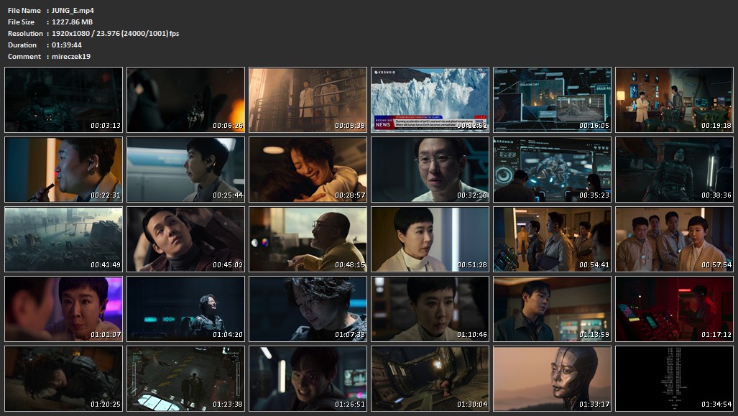Click the Comment label
The image size is (738, 416).
pos(24,57)
